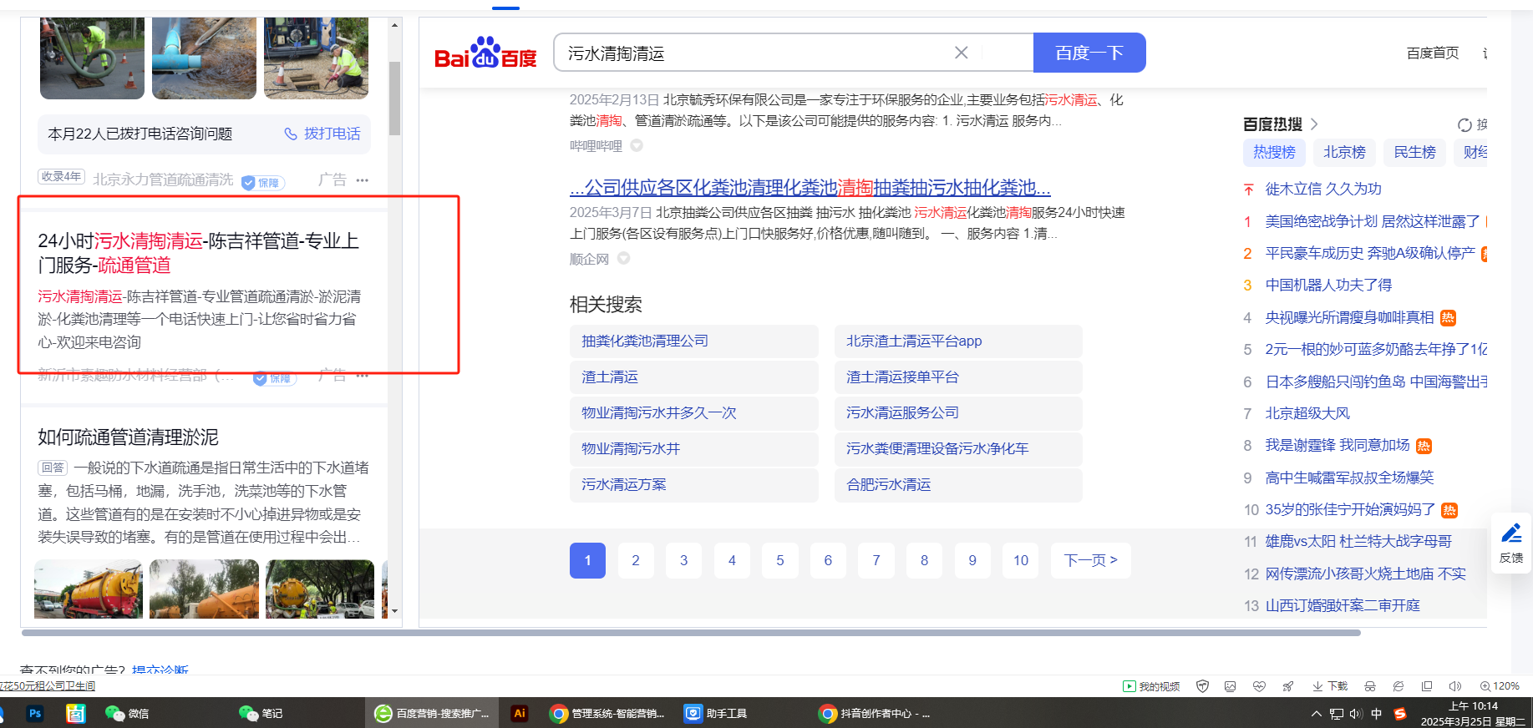This screenshot has height=728, width=1533.
Task: Expand the 百度热搜 chevron arrow
Action: pyautogui.click(x=1314, y=124)
